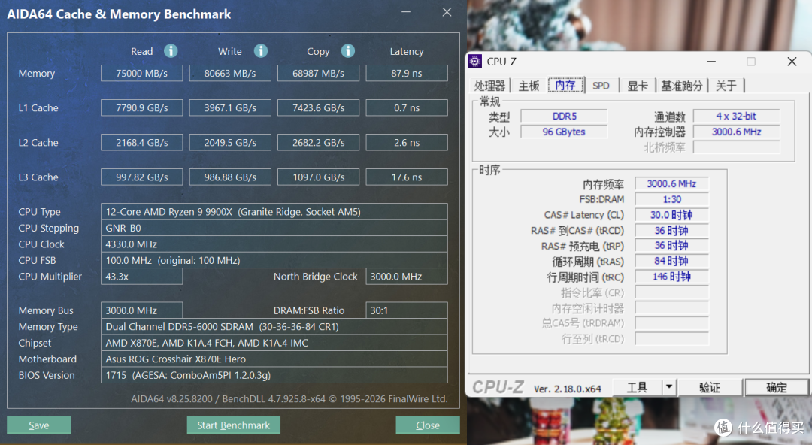Click the BIOS Version field 1715

274,375
